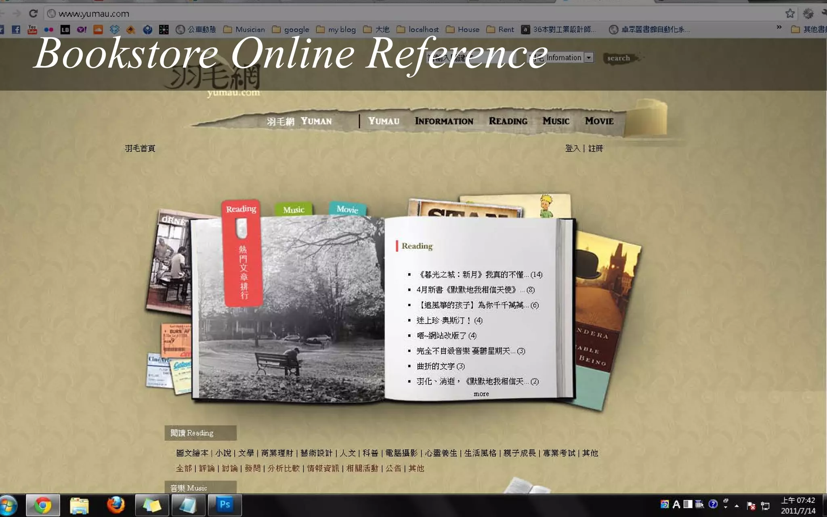The width and height of the screenshot is (827, 517).
Task: Show hidden tray icons arrow
Action: (737, 506)
